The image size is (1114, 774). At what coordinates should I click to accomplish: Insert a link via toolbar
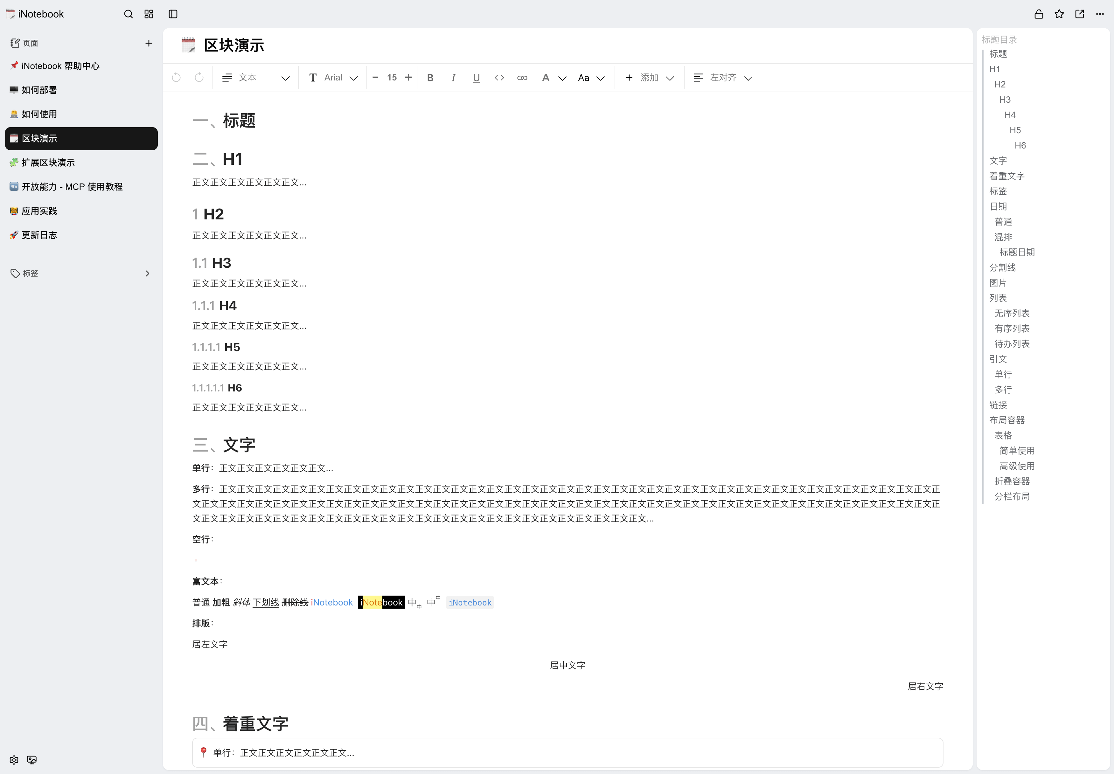(522, 78)
